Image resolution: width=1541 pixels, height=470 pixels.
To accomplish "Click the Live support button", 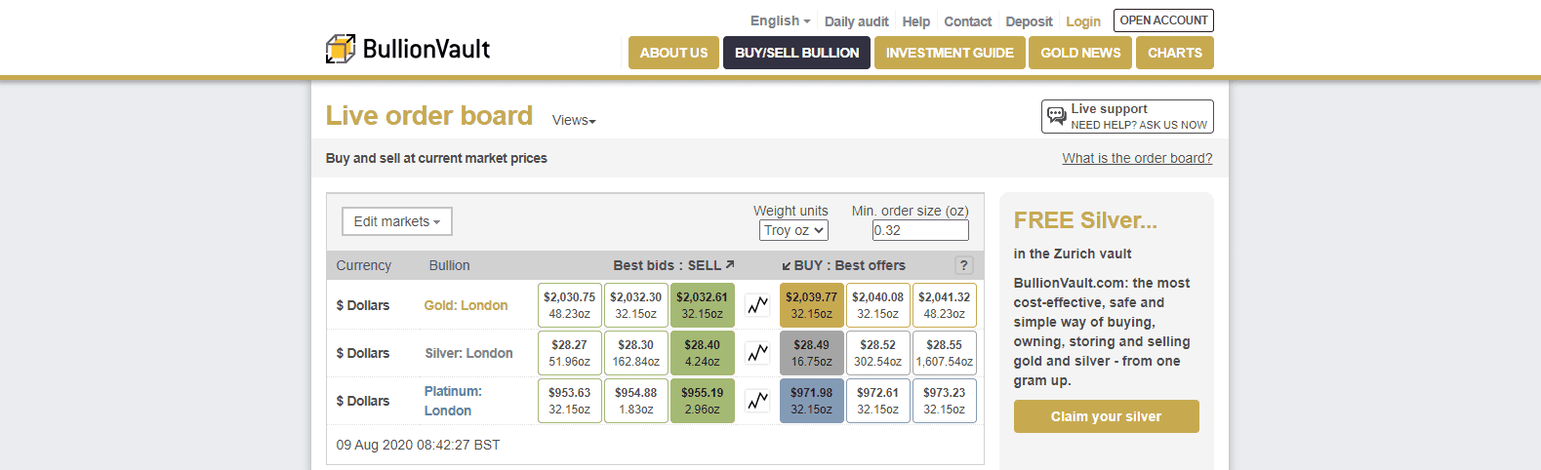I will (1127, 116).
